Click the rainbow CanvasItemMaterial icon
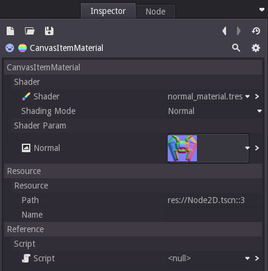The height and width of the screenshot is (271, 268). [x=22, y=48]
